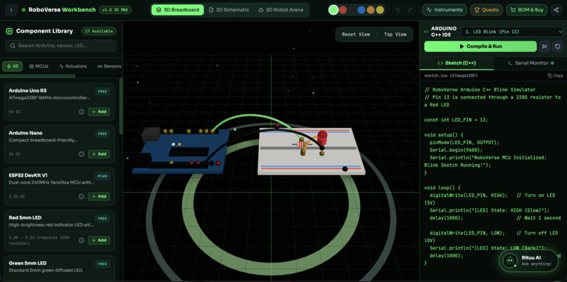Click the black USB port on the Arduino board
567x282 pixels.
tap(151, 134)
